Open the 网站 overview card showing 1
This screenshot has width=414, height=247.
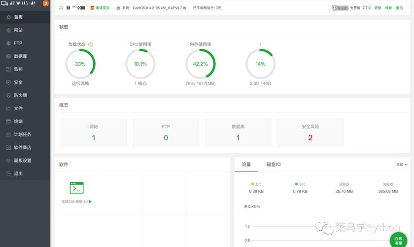[x=94, y=132]
